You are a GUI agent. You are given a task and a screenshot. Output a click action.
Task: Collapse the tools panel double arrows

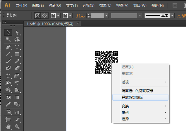click(5, 22)
